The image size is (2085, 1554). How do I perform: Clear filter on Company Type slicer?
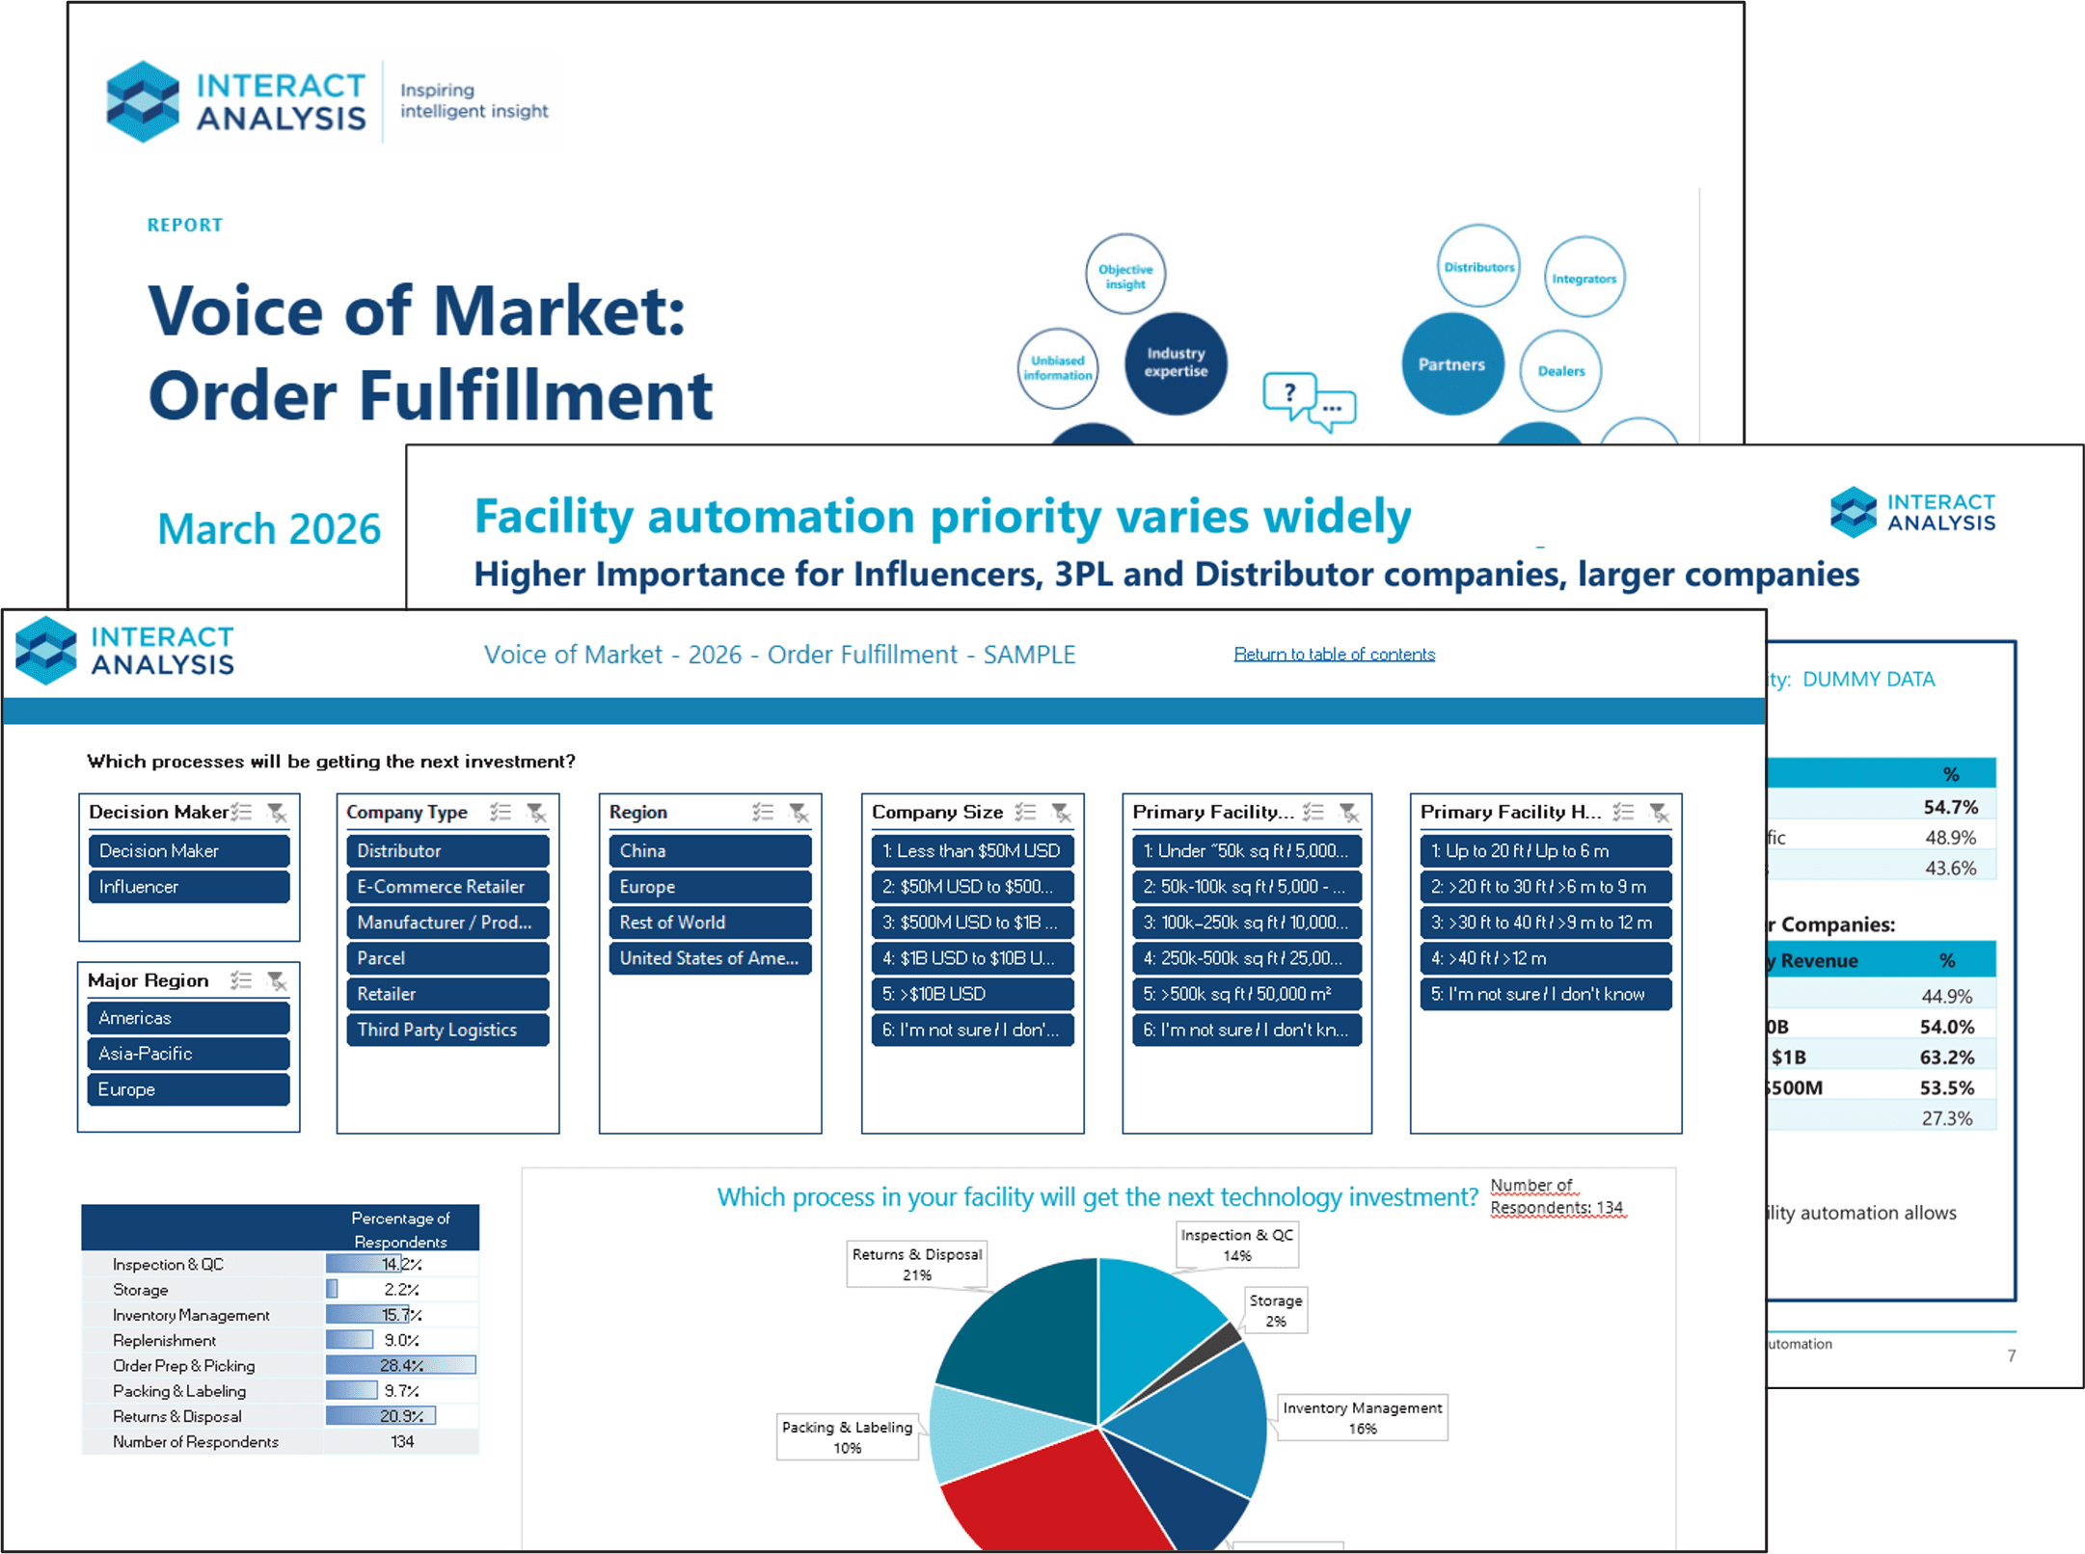coord(536,813)
